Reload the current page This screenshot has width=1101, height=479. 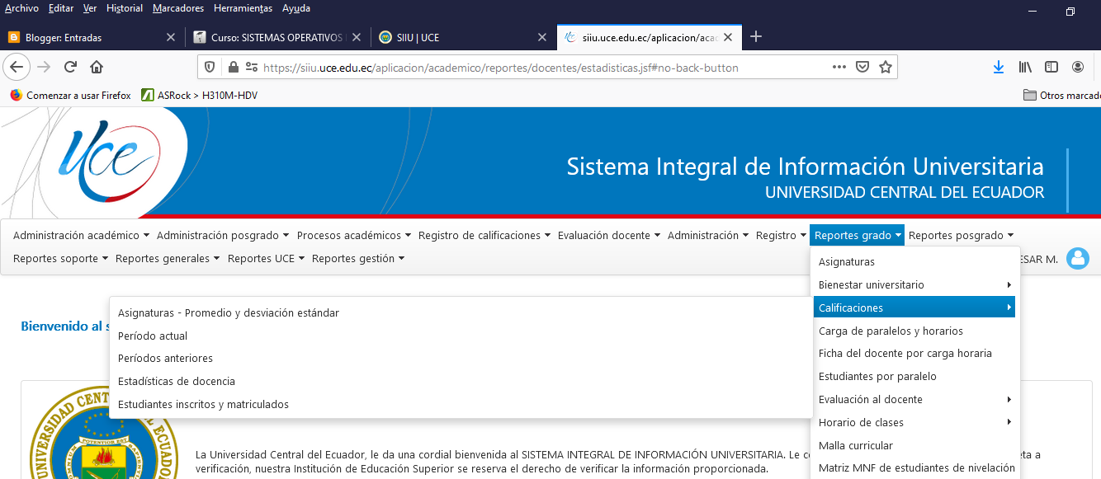tap(69, 67)
